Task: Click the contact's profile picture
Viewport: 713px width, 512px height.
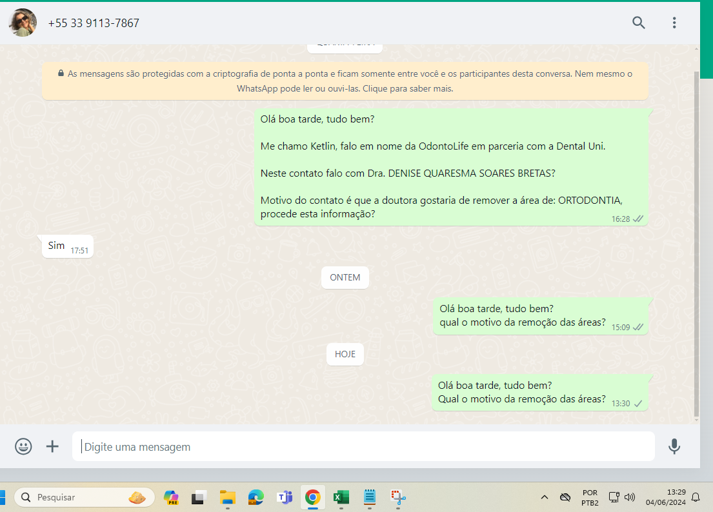Action: [23, 23]
